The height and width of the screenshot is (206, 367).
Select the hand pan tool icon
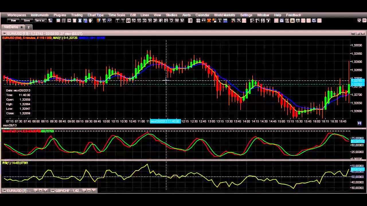click(91, 21)
